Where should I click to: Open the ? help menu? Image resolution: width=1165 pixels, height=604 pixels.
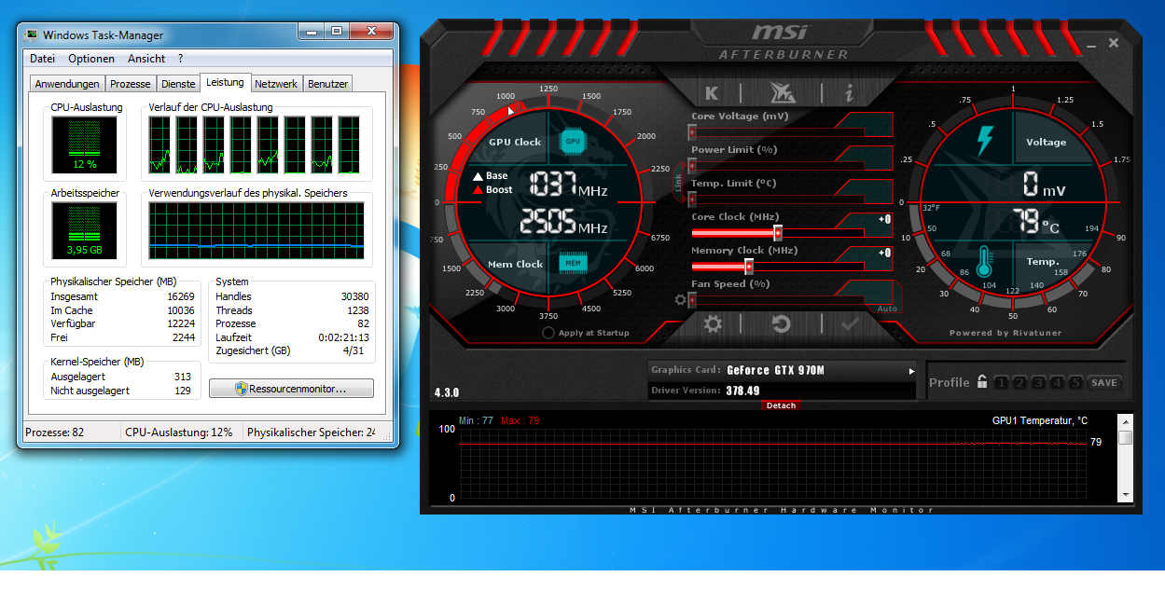pos(181,59)
